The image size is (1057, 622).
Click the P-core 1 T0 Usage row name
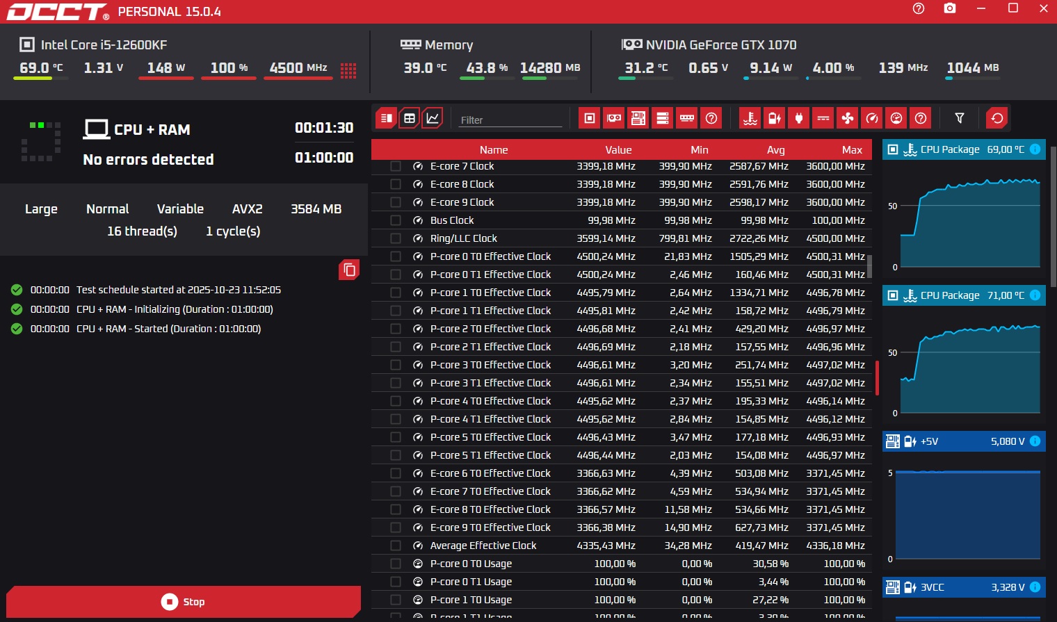471,600
